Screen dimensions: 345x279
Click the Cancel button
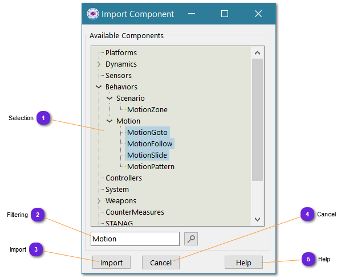[x=160, y=262]
